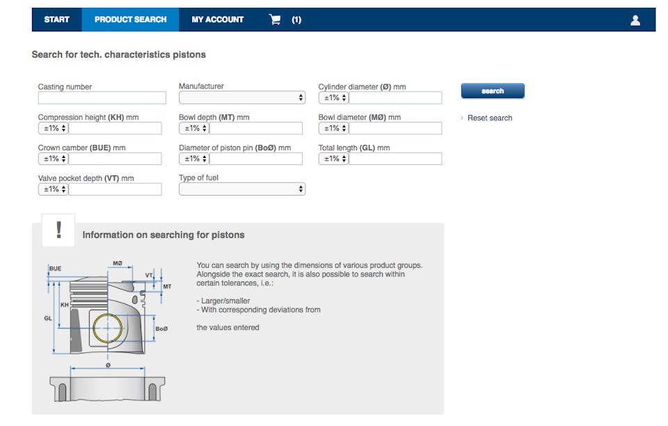
Task: Click the 'Manufacturer' label
Action: click(x=201, y=86)
